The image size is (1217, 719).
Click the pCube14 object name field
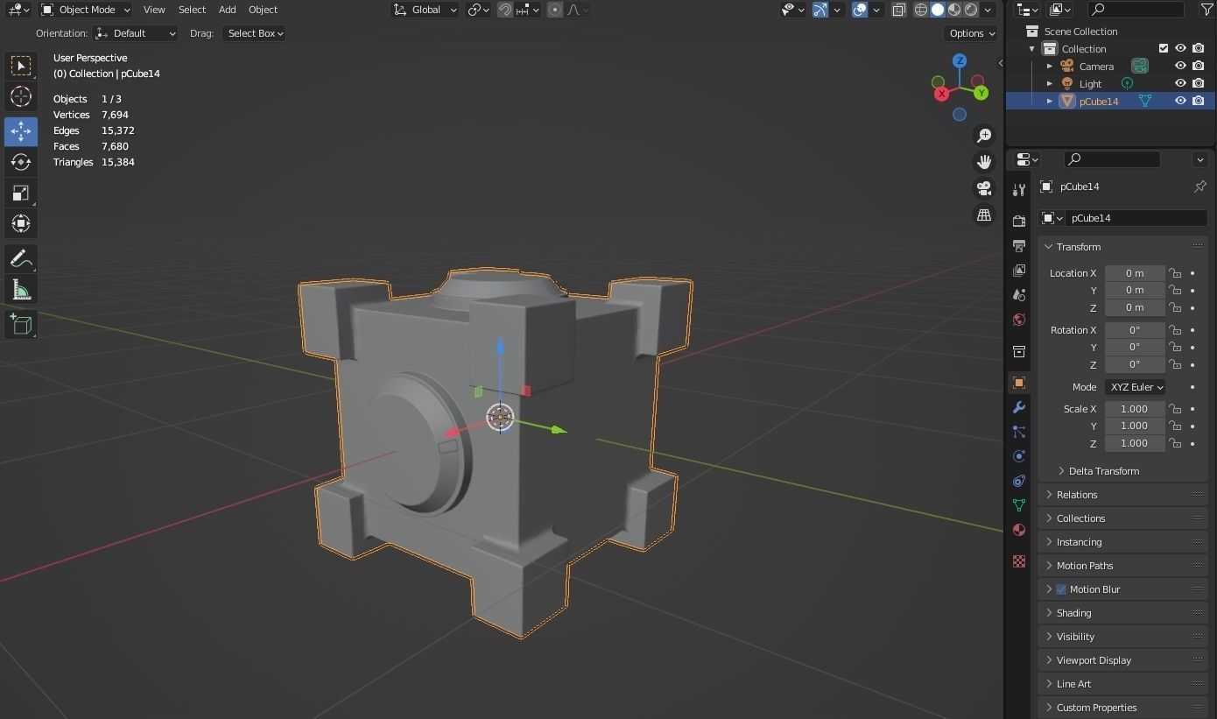[1136, 218]
